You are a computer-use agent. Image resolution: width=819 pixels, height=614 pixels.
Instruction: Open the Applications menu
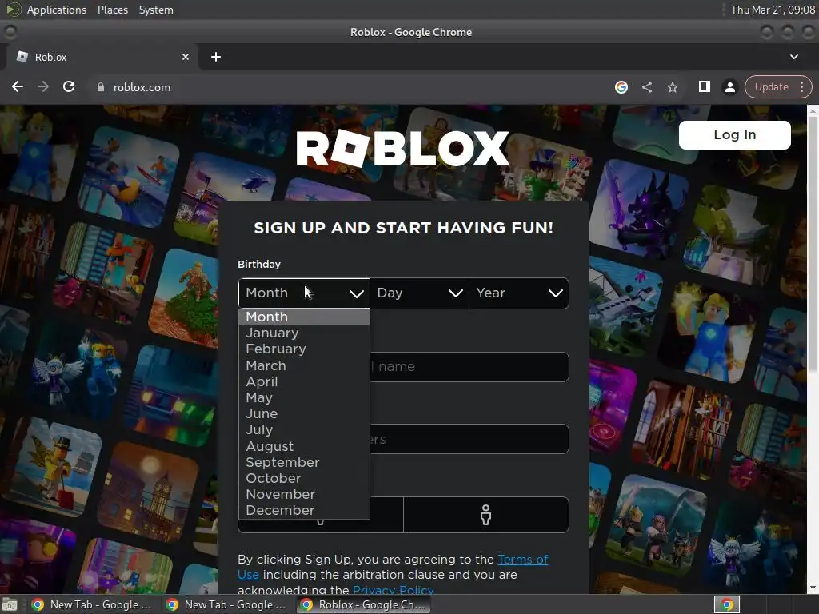[57, 10]
